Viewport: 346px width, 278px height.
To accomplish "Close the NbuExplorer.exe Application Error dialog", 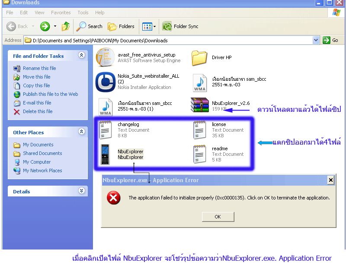I will 330,180.
